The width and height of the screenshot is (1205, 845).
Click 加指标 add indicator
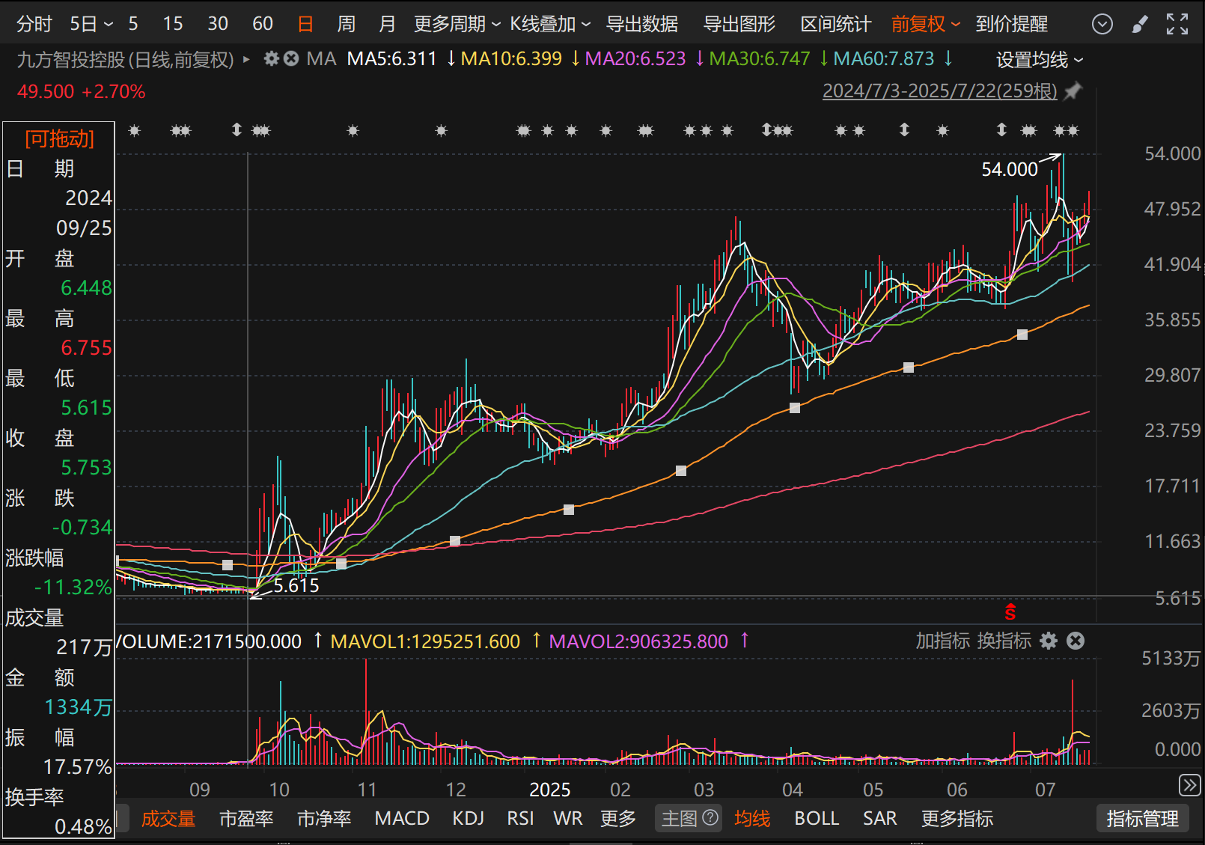click(942, 641)
